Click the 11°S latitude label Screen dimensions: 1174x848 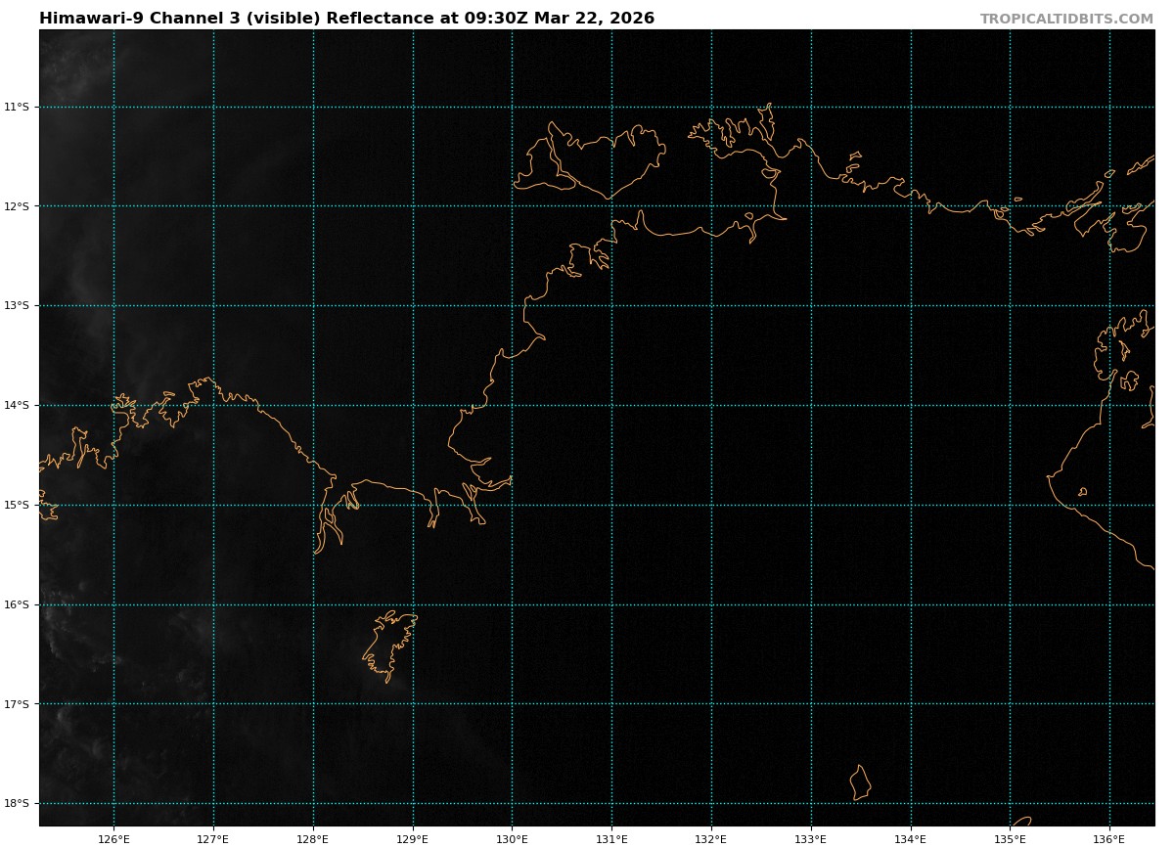(17, 107)
